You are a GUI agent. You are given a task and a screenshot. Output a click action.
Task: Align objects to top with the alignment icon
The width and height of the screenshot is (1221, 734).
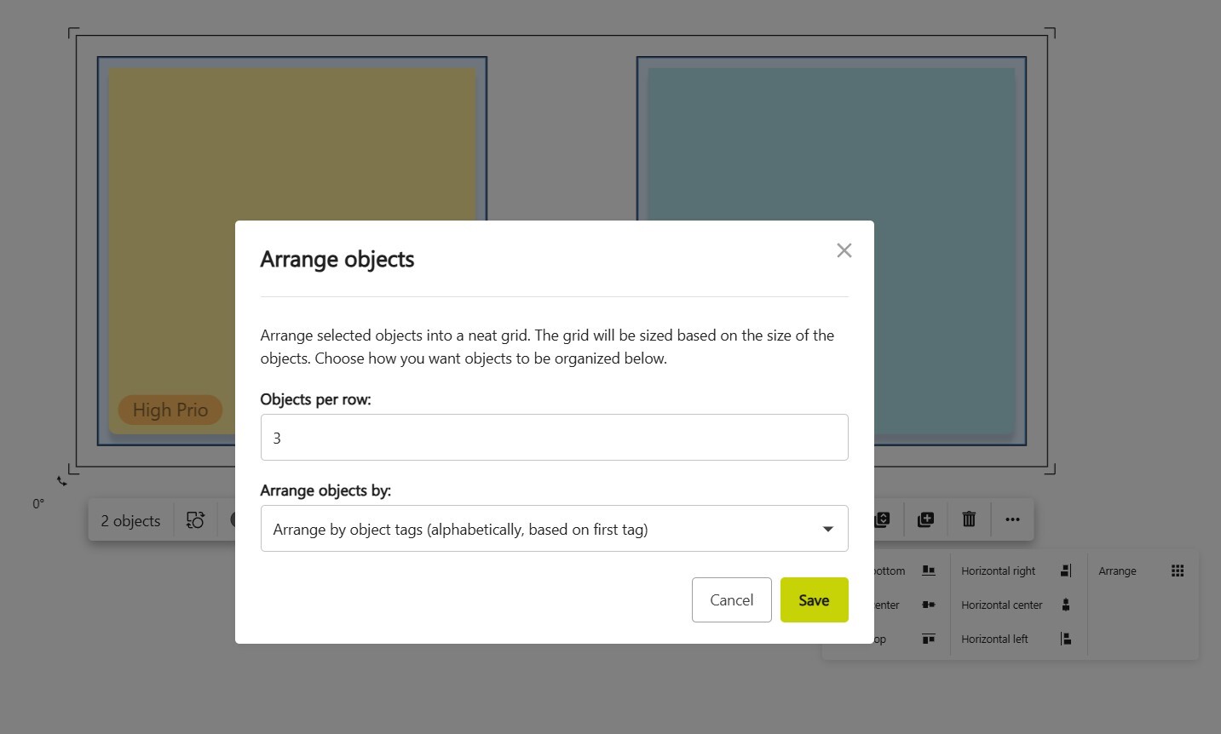click(929, 639)
